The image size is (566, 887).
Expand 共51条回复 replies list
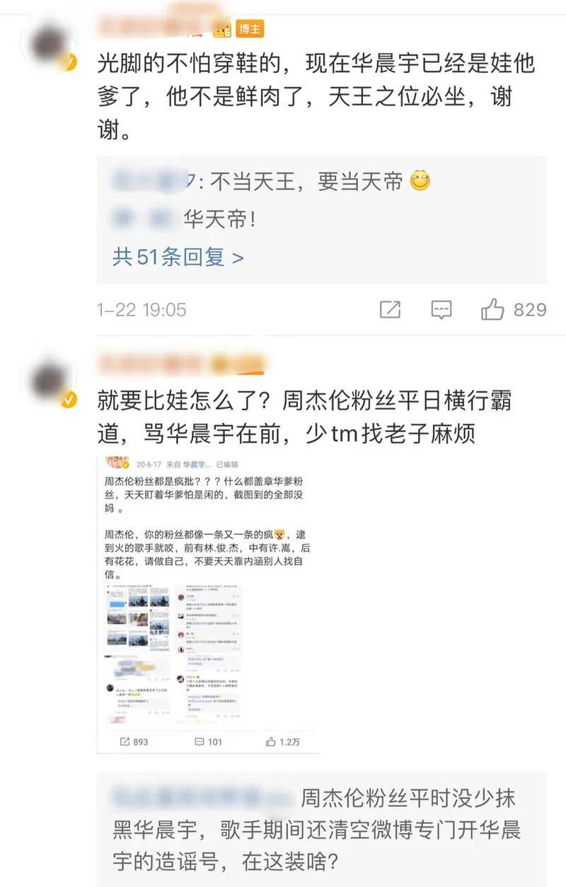[178, 257]
